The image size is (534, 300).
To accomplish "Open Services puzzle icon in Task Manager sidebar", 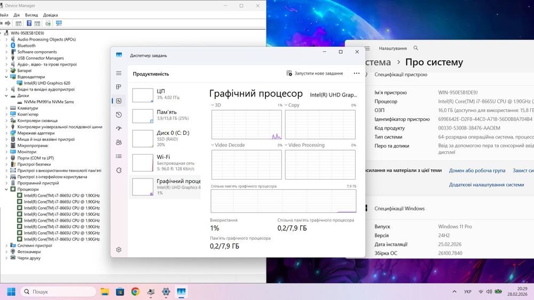I will [x=119, y=170].
